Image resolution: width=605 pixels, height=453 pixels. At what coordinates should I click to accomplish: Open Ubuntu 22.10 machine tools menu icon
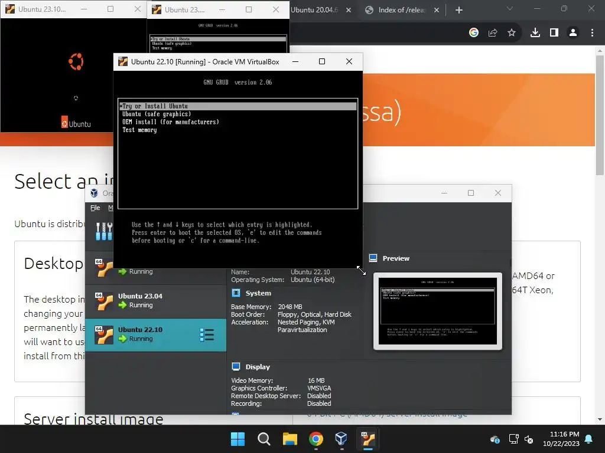(207, 335)
